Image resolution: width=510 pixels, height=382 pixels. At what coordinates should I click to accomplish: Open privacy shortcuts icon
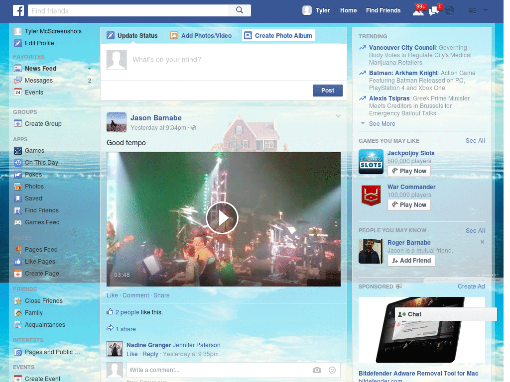pyautogui.click(x=472, y=11)
